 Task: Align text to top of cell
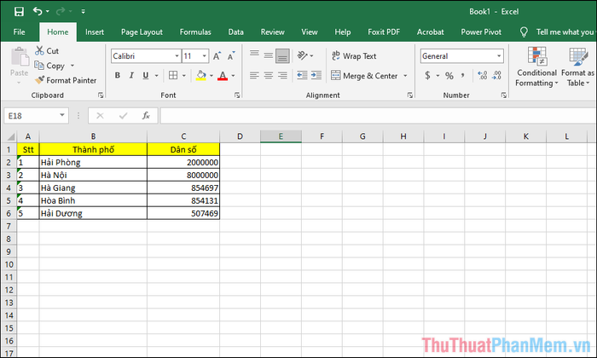pyautogui.click(x=254, y=55)
